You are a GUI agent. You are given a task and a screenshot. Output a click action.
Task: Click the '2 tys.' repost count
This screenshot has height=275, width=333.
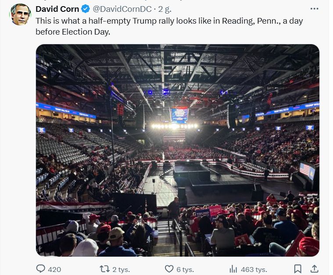coord(120,269)
